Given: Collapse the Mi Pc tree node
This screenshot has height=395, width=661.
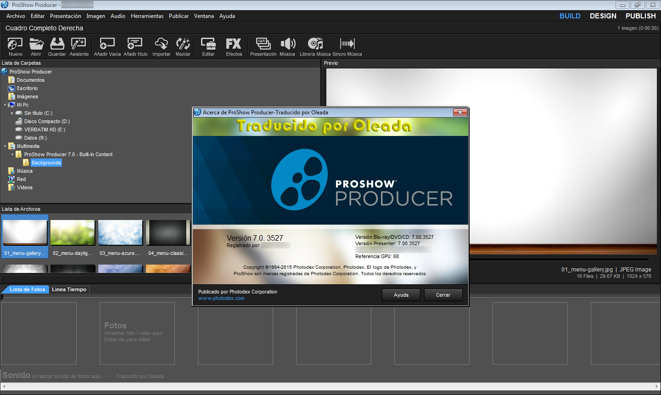Looking at the screenshot, I should [5, 105].
